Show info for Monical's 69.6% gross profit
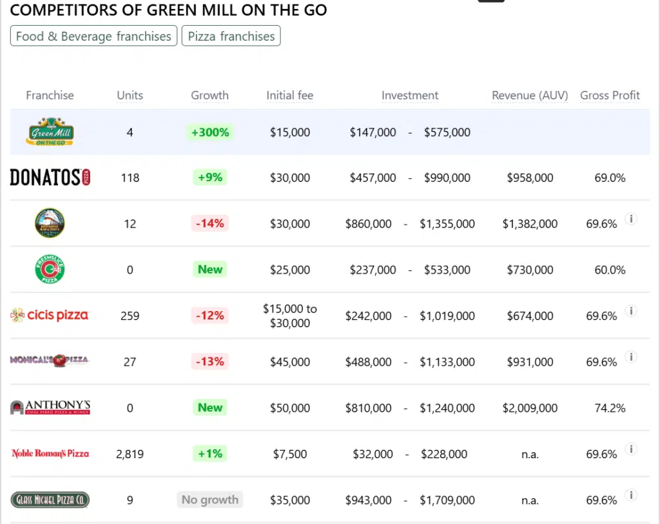 coord(632,357)
